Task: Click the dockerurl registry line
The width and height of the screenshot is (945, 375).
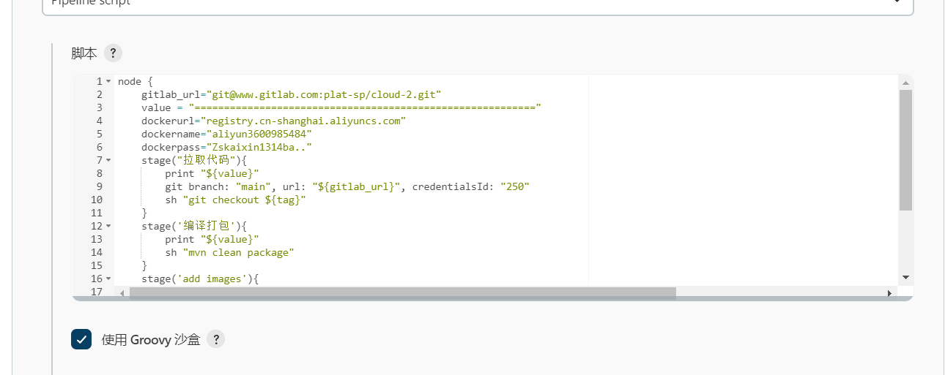Action: (x=273, y=121)
